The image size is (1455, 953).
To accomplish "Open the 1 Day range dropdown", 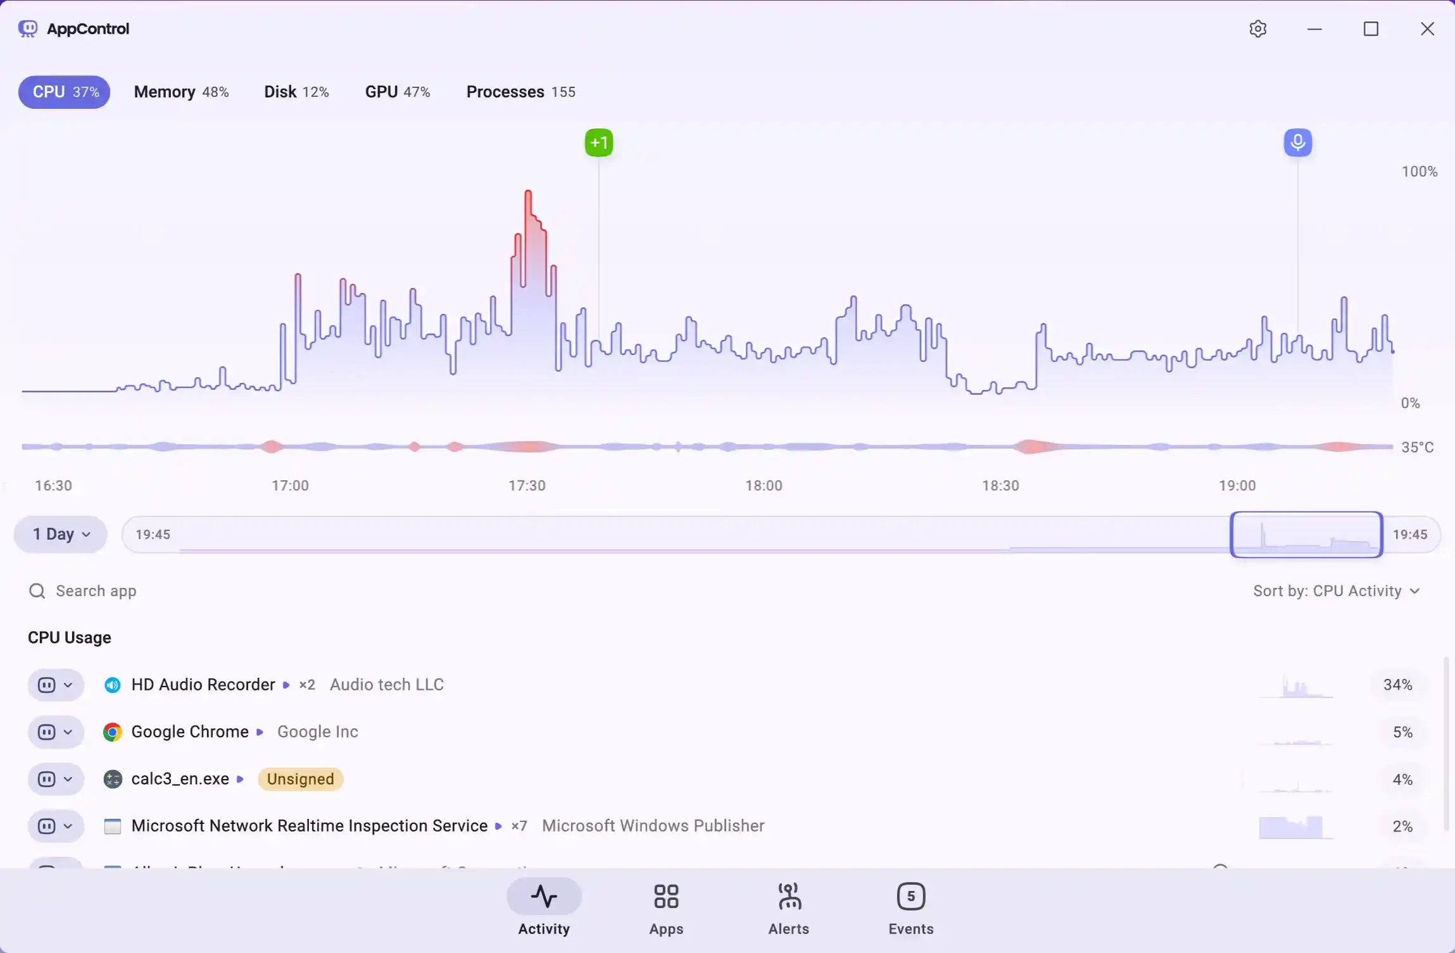I will click(61, 534).
